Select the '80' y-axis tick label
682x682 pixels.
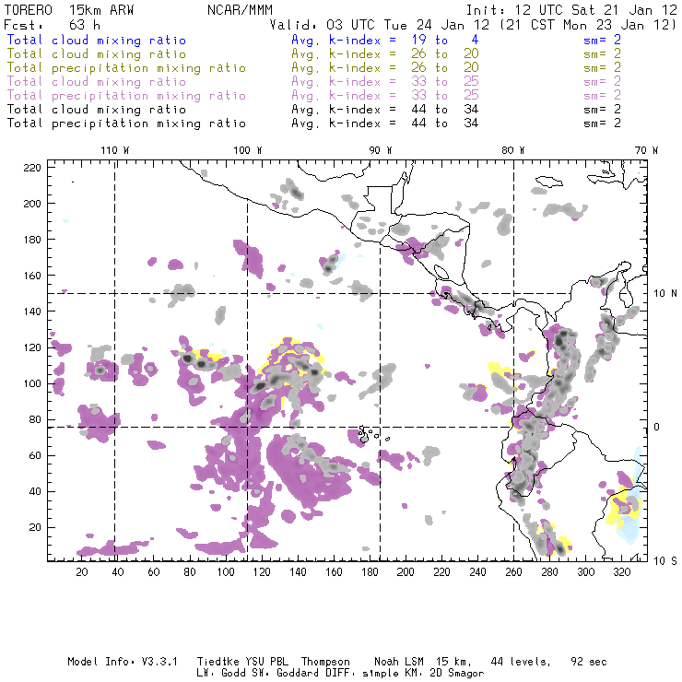tap(35, 419)
